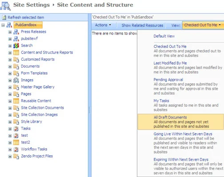
Task: Expand the Master Page Gallery node
Action: [x=10, y=87]
